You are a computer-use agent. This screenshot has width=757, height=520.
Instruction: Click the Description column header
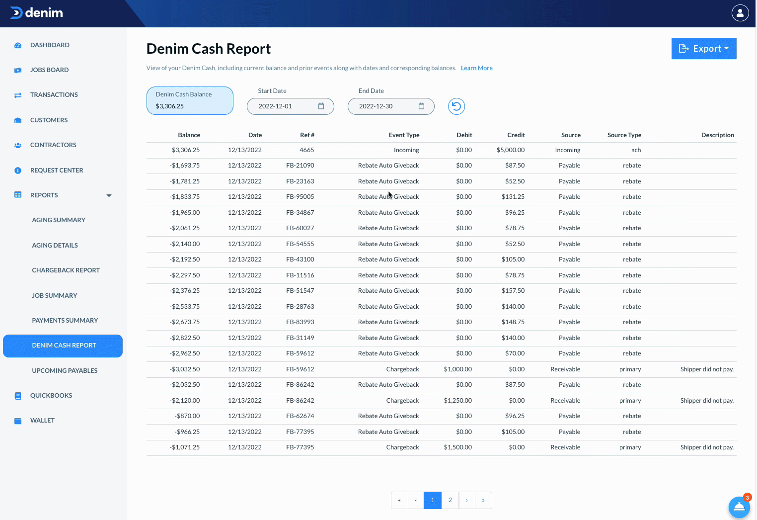[x=717, y=135]
